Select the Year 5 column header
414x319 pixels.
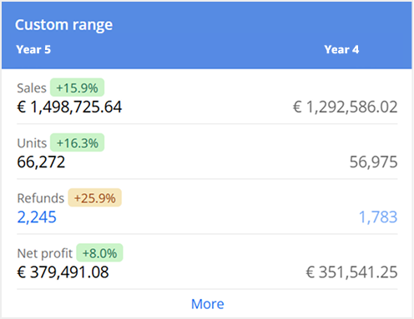tap(33, 50)
